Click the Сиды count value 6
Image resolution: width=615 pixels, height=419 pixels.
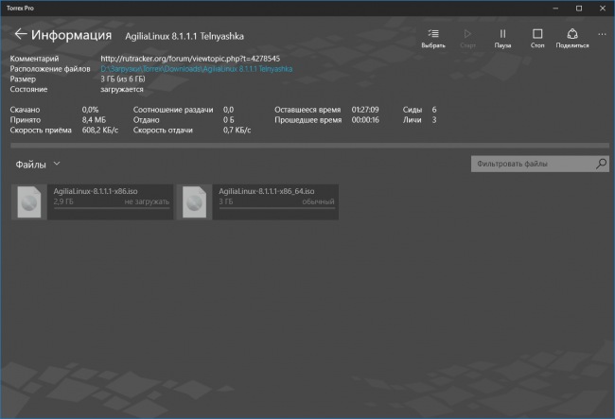(434, 110)
